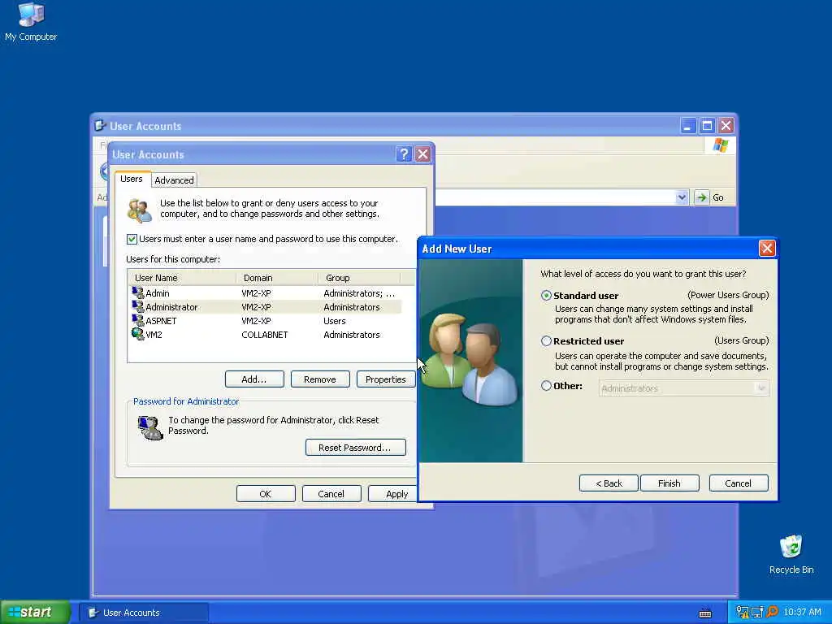Screen dimensions: 832x624
Task: Click the green Go arrow icon
Action: 701,197
